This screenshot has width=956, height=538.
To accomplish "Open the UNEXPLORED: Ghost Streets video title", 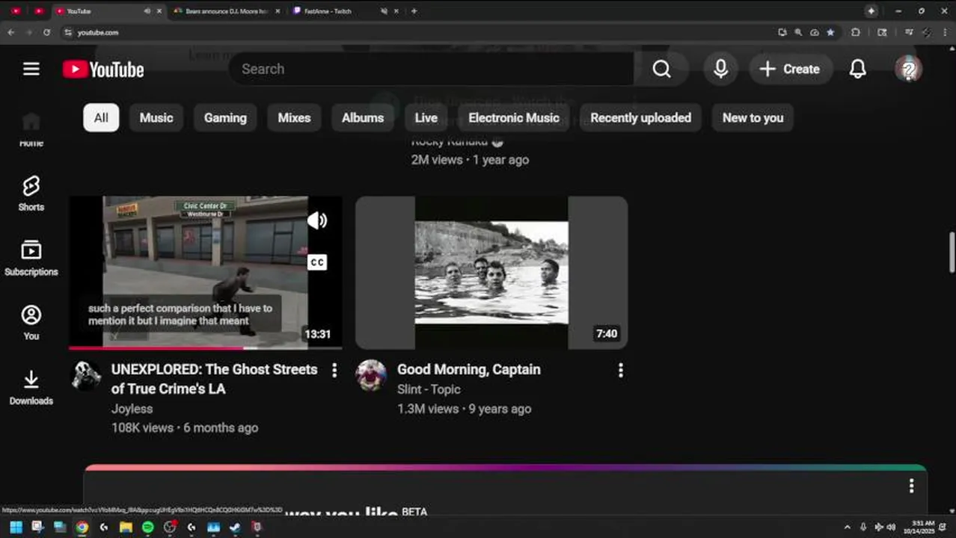I will [x=214, y=379].
